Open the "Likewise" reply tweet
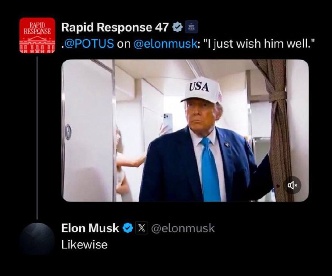This screenshot has height=276, width=332. (84, 244)
